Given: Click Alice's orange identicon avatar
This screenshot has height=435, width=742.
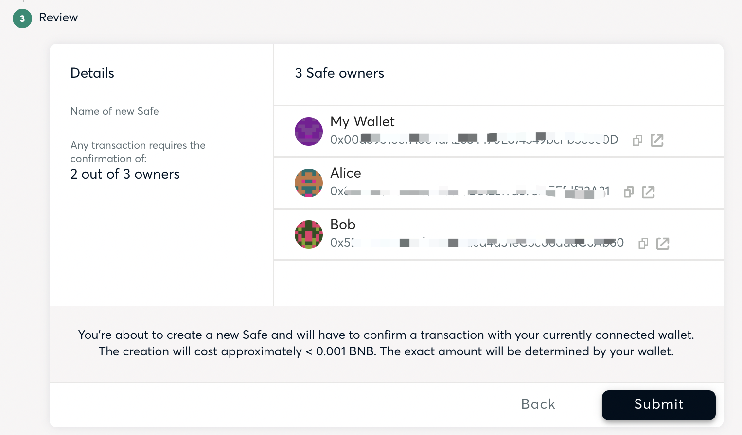Looking at the screenshot, I should tap(309, 183).
